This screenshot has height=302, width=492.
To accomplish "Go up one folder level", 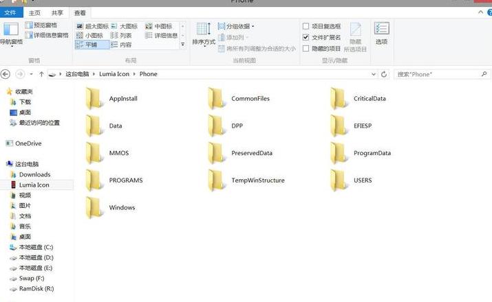I will click(41, 74).
